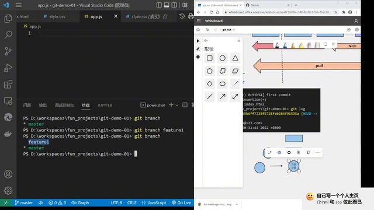Change UTF-8 encoding in the status bar

coord(116,202)
